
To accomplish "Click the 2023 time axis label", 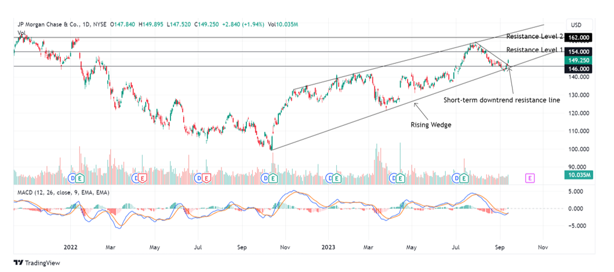I will point(328,247).
